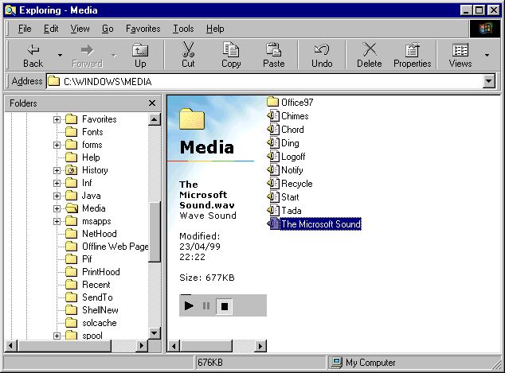Screen dimensions: 505x373
Task: Close the Folders pane
Action: point(152,103)
